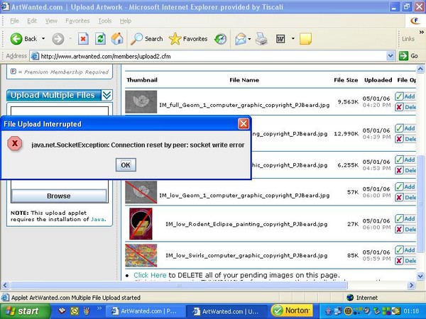Image resolution: width=426 pixels, height=319 pixels.
Task: Click the Forward arrow button
Action: [58, 39]
